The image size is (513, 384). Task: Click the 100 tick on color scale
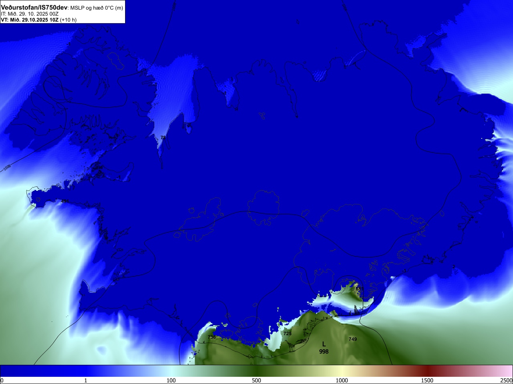(171, 380)
